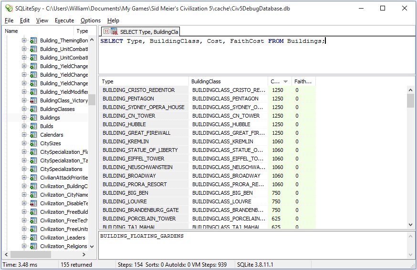Click the Type header in the schema tree
417x270 pixels.
82,31
